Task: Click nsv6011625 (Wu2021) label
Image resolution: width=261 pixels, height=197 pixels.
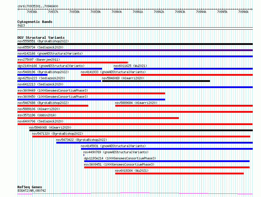Action: [130, 66]
